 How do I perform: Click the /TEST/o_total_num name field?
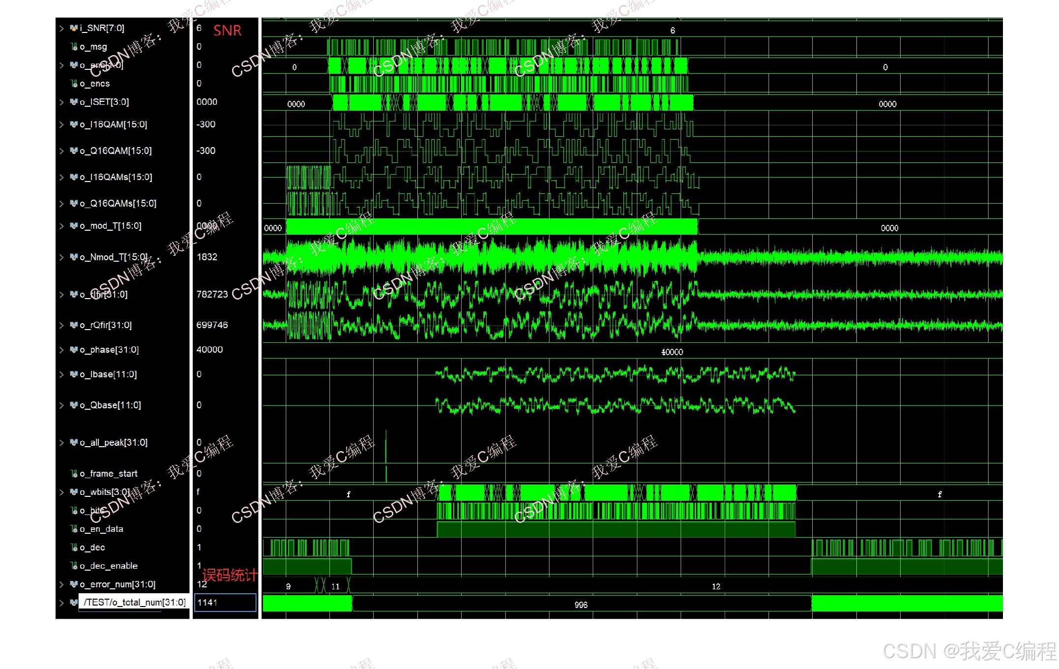click(134, 603)
